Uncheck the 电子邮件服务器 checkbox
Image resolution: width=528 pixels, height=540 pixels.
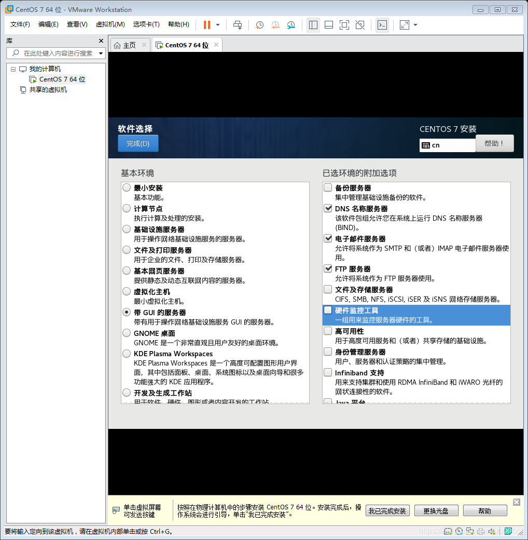click(x=328, y=238)
